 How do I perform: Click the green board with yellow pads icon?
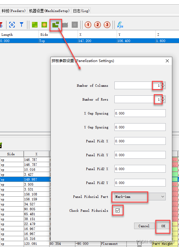point(35,25)
